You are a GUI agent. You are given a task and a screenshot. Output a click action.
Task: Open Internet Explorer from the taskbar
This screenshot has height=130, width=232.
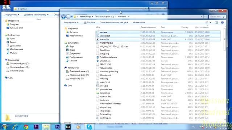(15, 127)
